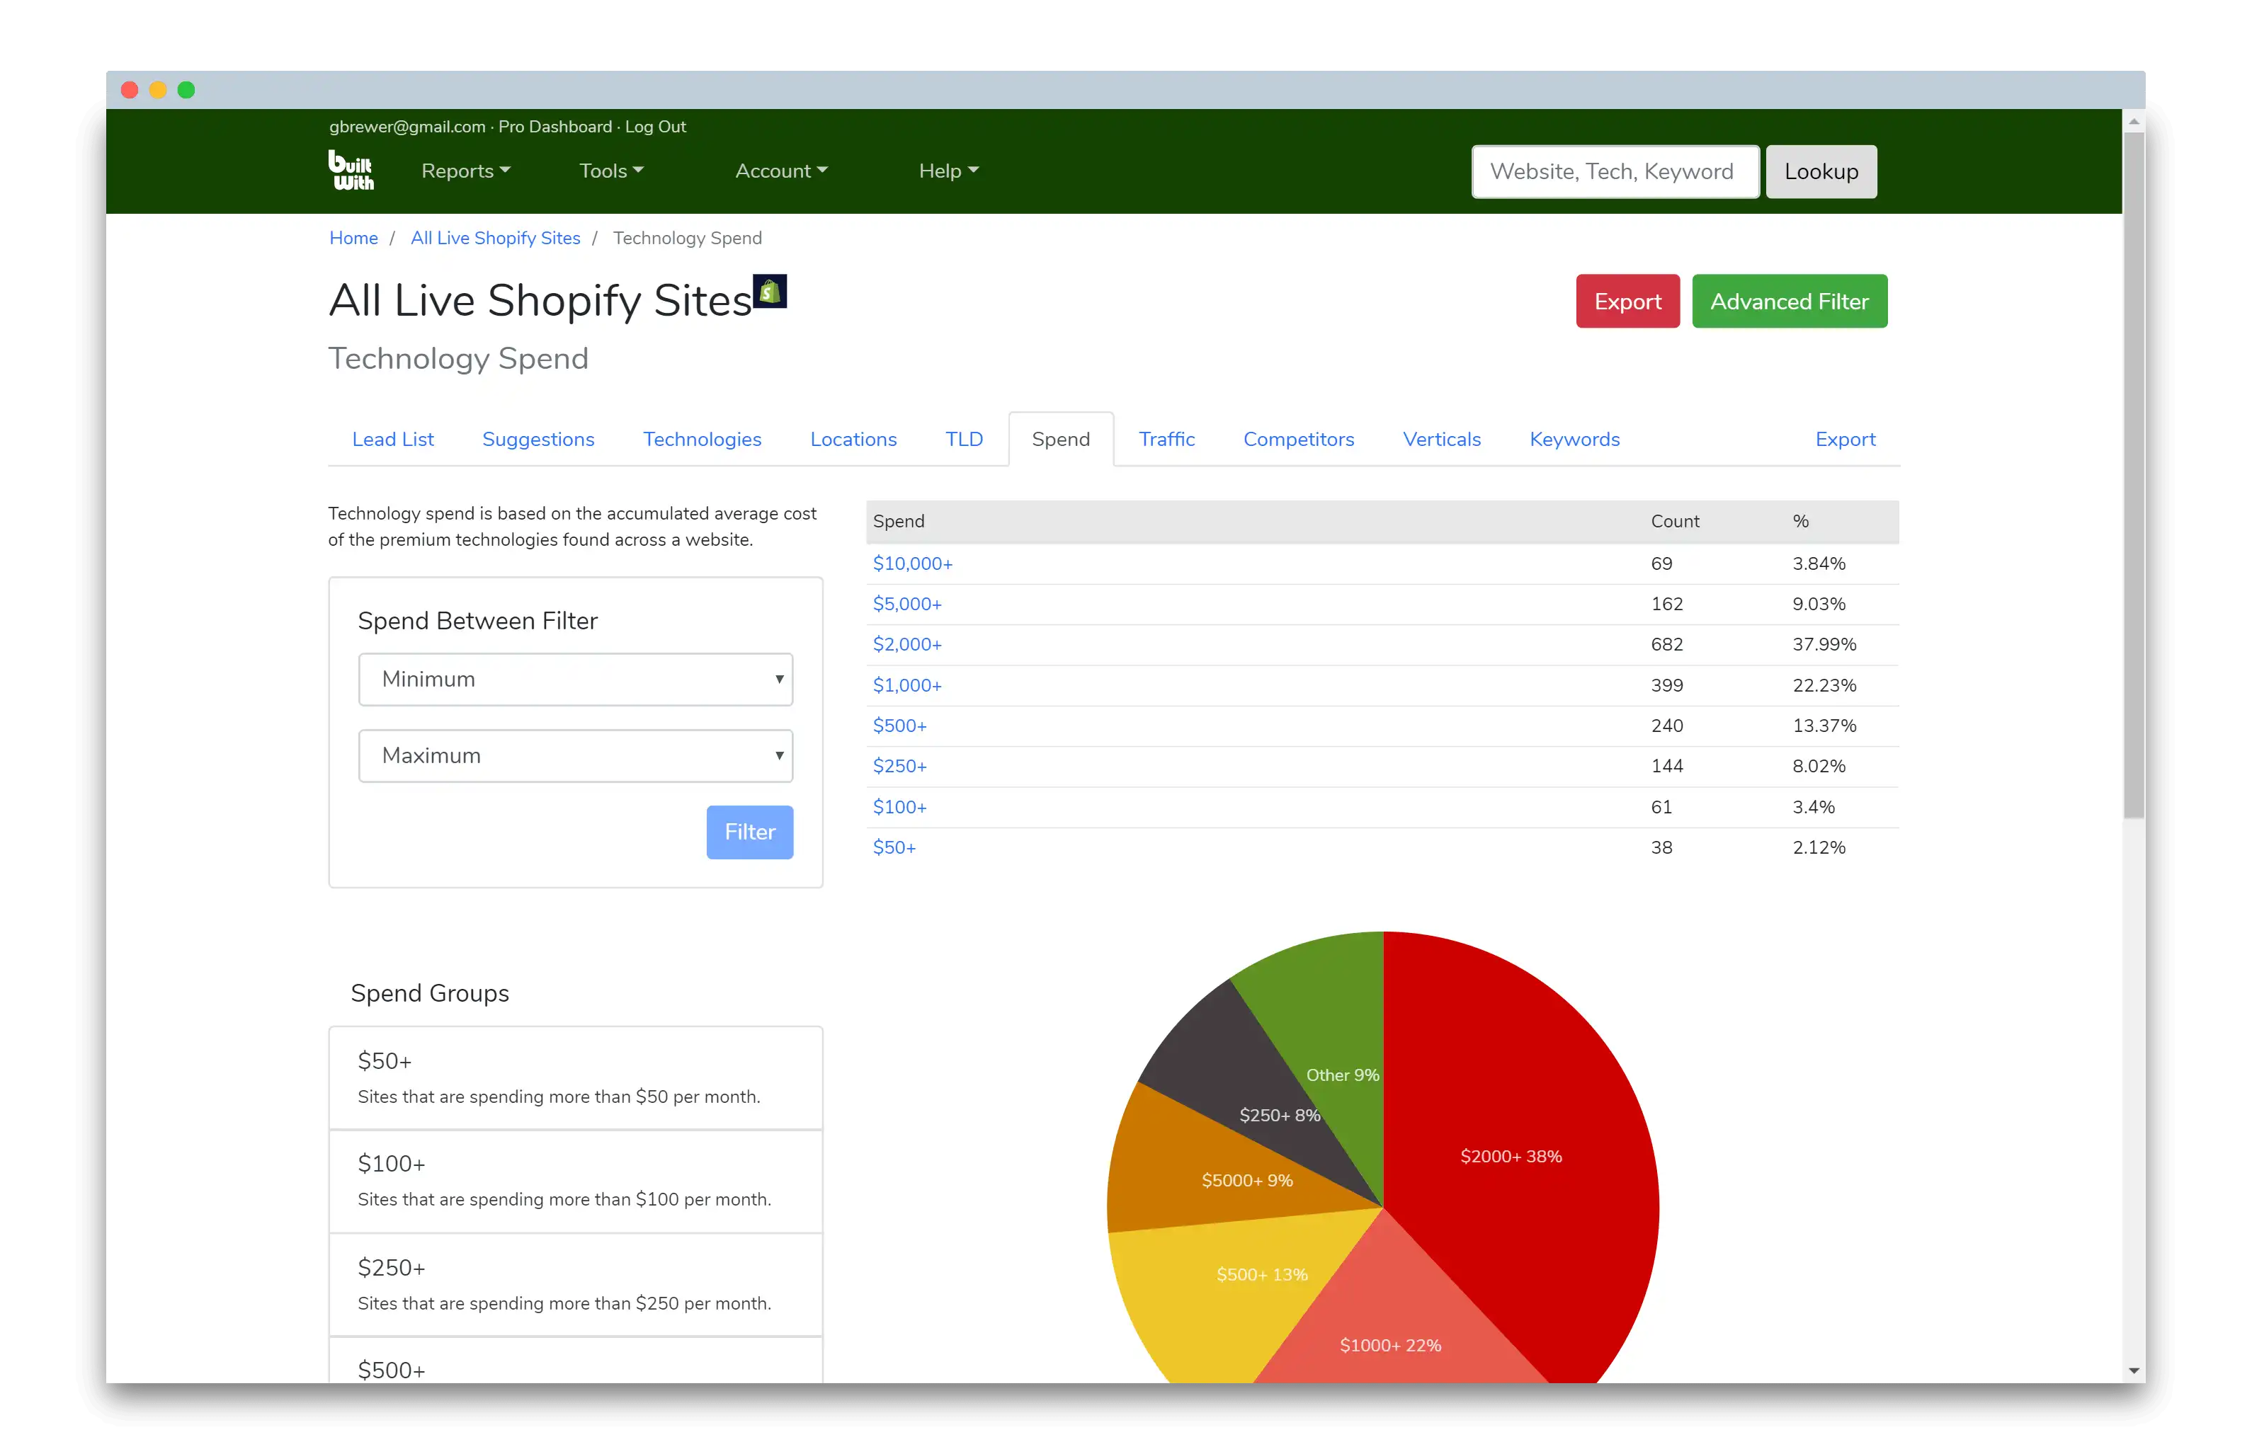Click the 37.99% percentage cell
This screenshot has height=1454, width=2252.
coord(1824,645)
